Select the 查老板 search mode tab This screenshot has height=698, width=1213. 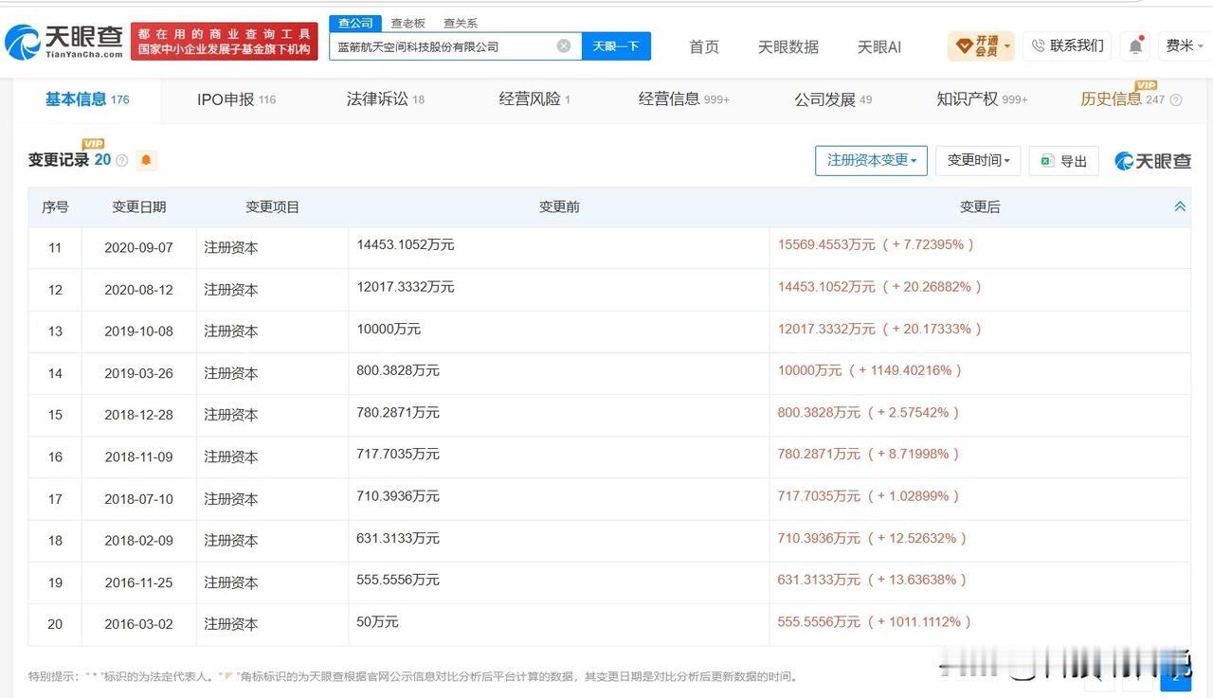(408, 23)
